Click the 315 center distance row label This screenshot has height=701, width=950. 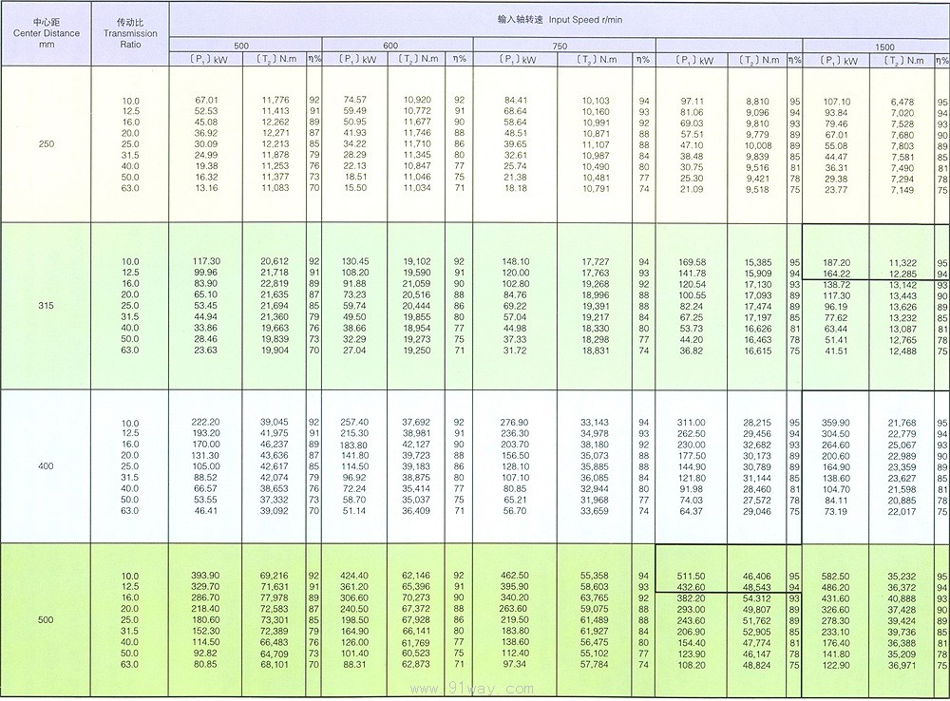(34, 305)
